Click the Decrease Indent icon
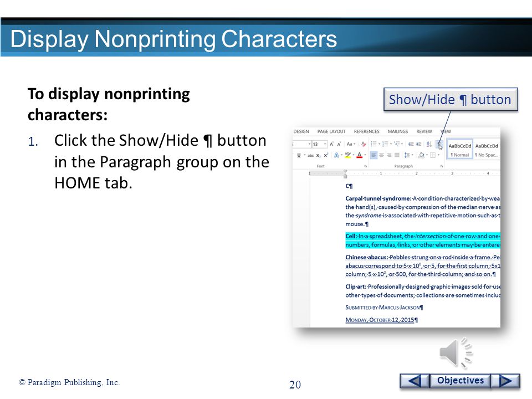532x399 pixels. (x=411, y=144)
